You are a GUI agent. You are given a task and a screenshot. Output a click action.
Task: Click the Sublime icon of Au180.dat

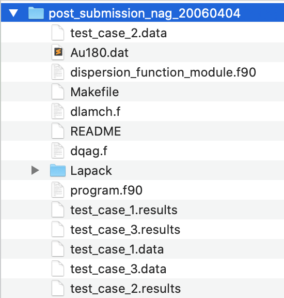click(x=58, y=52)
